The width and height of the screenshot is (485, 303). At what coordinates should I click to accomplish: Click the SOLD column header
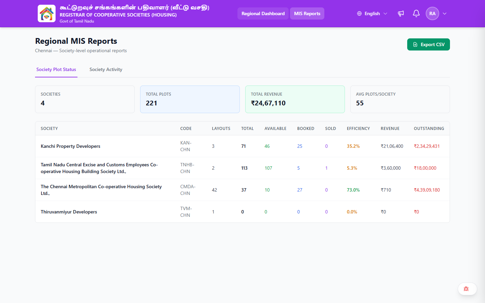[x=330, y=129]
